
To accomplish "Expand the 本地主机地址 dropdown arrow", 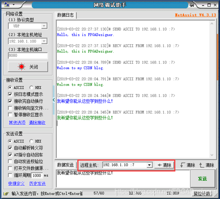I will 44,41.
